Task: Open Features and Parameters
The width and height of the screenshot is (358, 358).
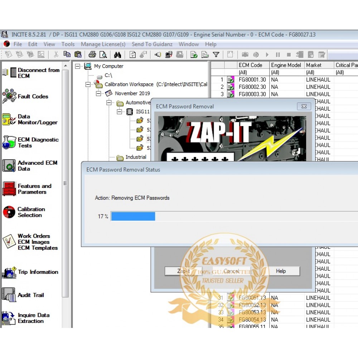Action: click(x=27, y=189)
